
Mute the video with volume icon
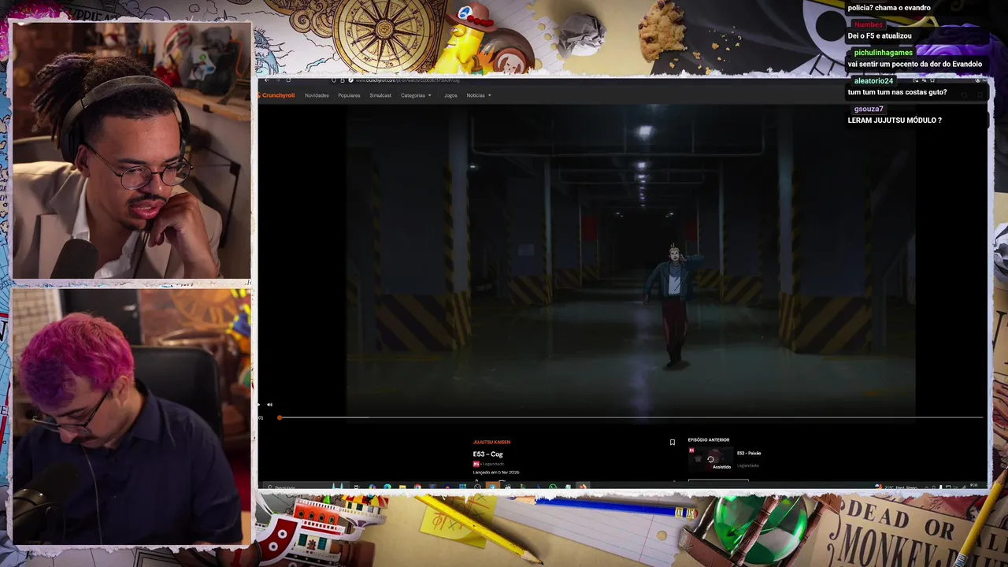pyautogui.click(x=269, y=405)
